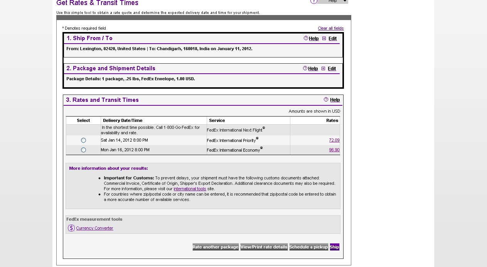Click question mark icon in Rates and Transit Times
This screenshot has width=487, height=267.
(x=326, y=100)
